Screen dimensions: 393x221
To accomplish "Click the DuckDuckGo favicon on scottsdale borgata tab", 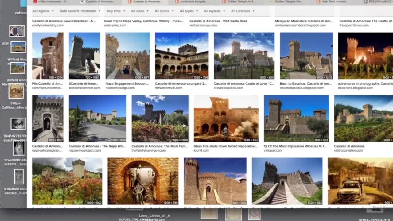I will pos(177,2).
